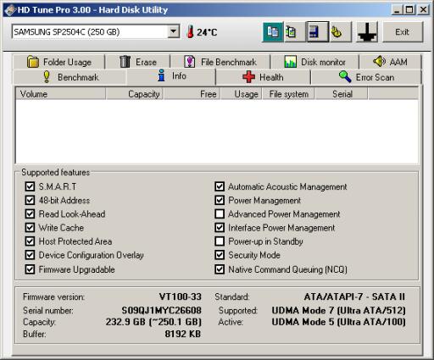Click the Erase trash can icon
This screenshot has width=434, height=360.
pyautogui.click(x=125, y=61)
